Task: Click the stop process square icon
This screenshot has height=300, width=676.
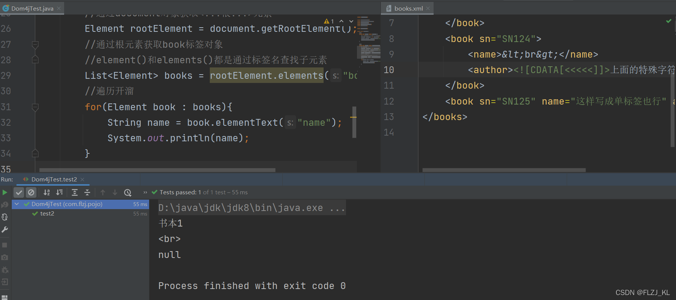Action: click(5, 245)
